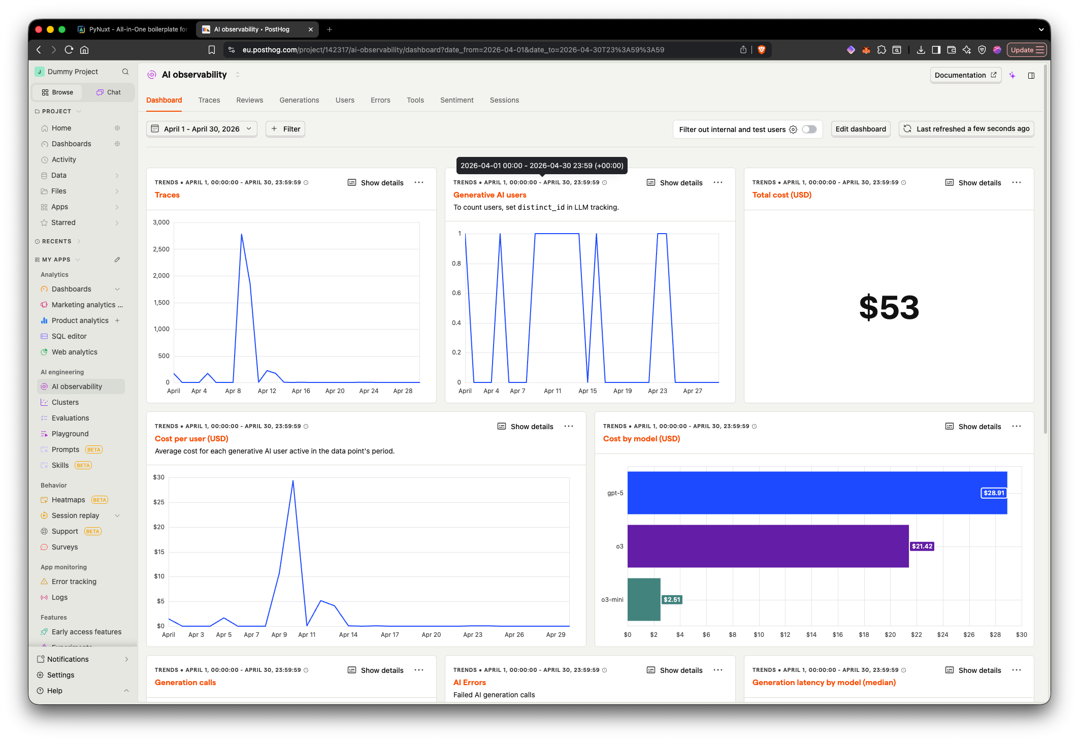Open the browser downloads icon
Viewport: 1079px width, 742px height.
tap(921, 50)
